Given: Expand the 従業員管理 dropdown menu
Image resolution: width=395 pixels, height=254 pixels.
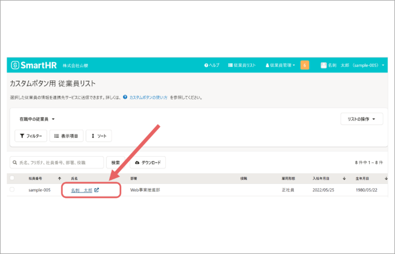Looking at the screenshot, I should [280, 65].
